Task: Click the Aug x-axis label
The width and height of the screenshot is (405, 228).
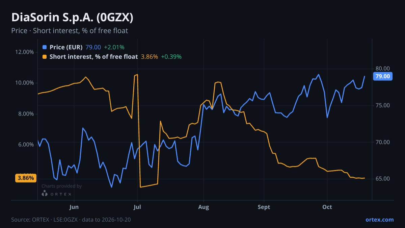Action: click(x=204, y=207)
